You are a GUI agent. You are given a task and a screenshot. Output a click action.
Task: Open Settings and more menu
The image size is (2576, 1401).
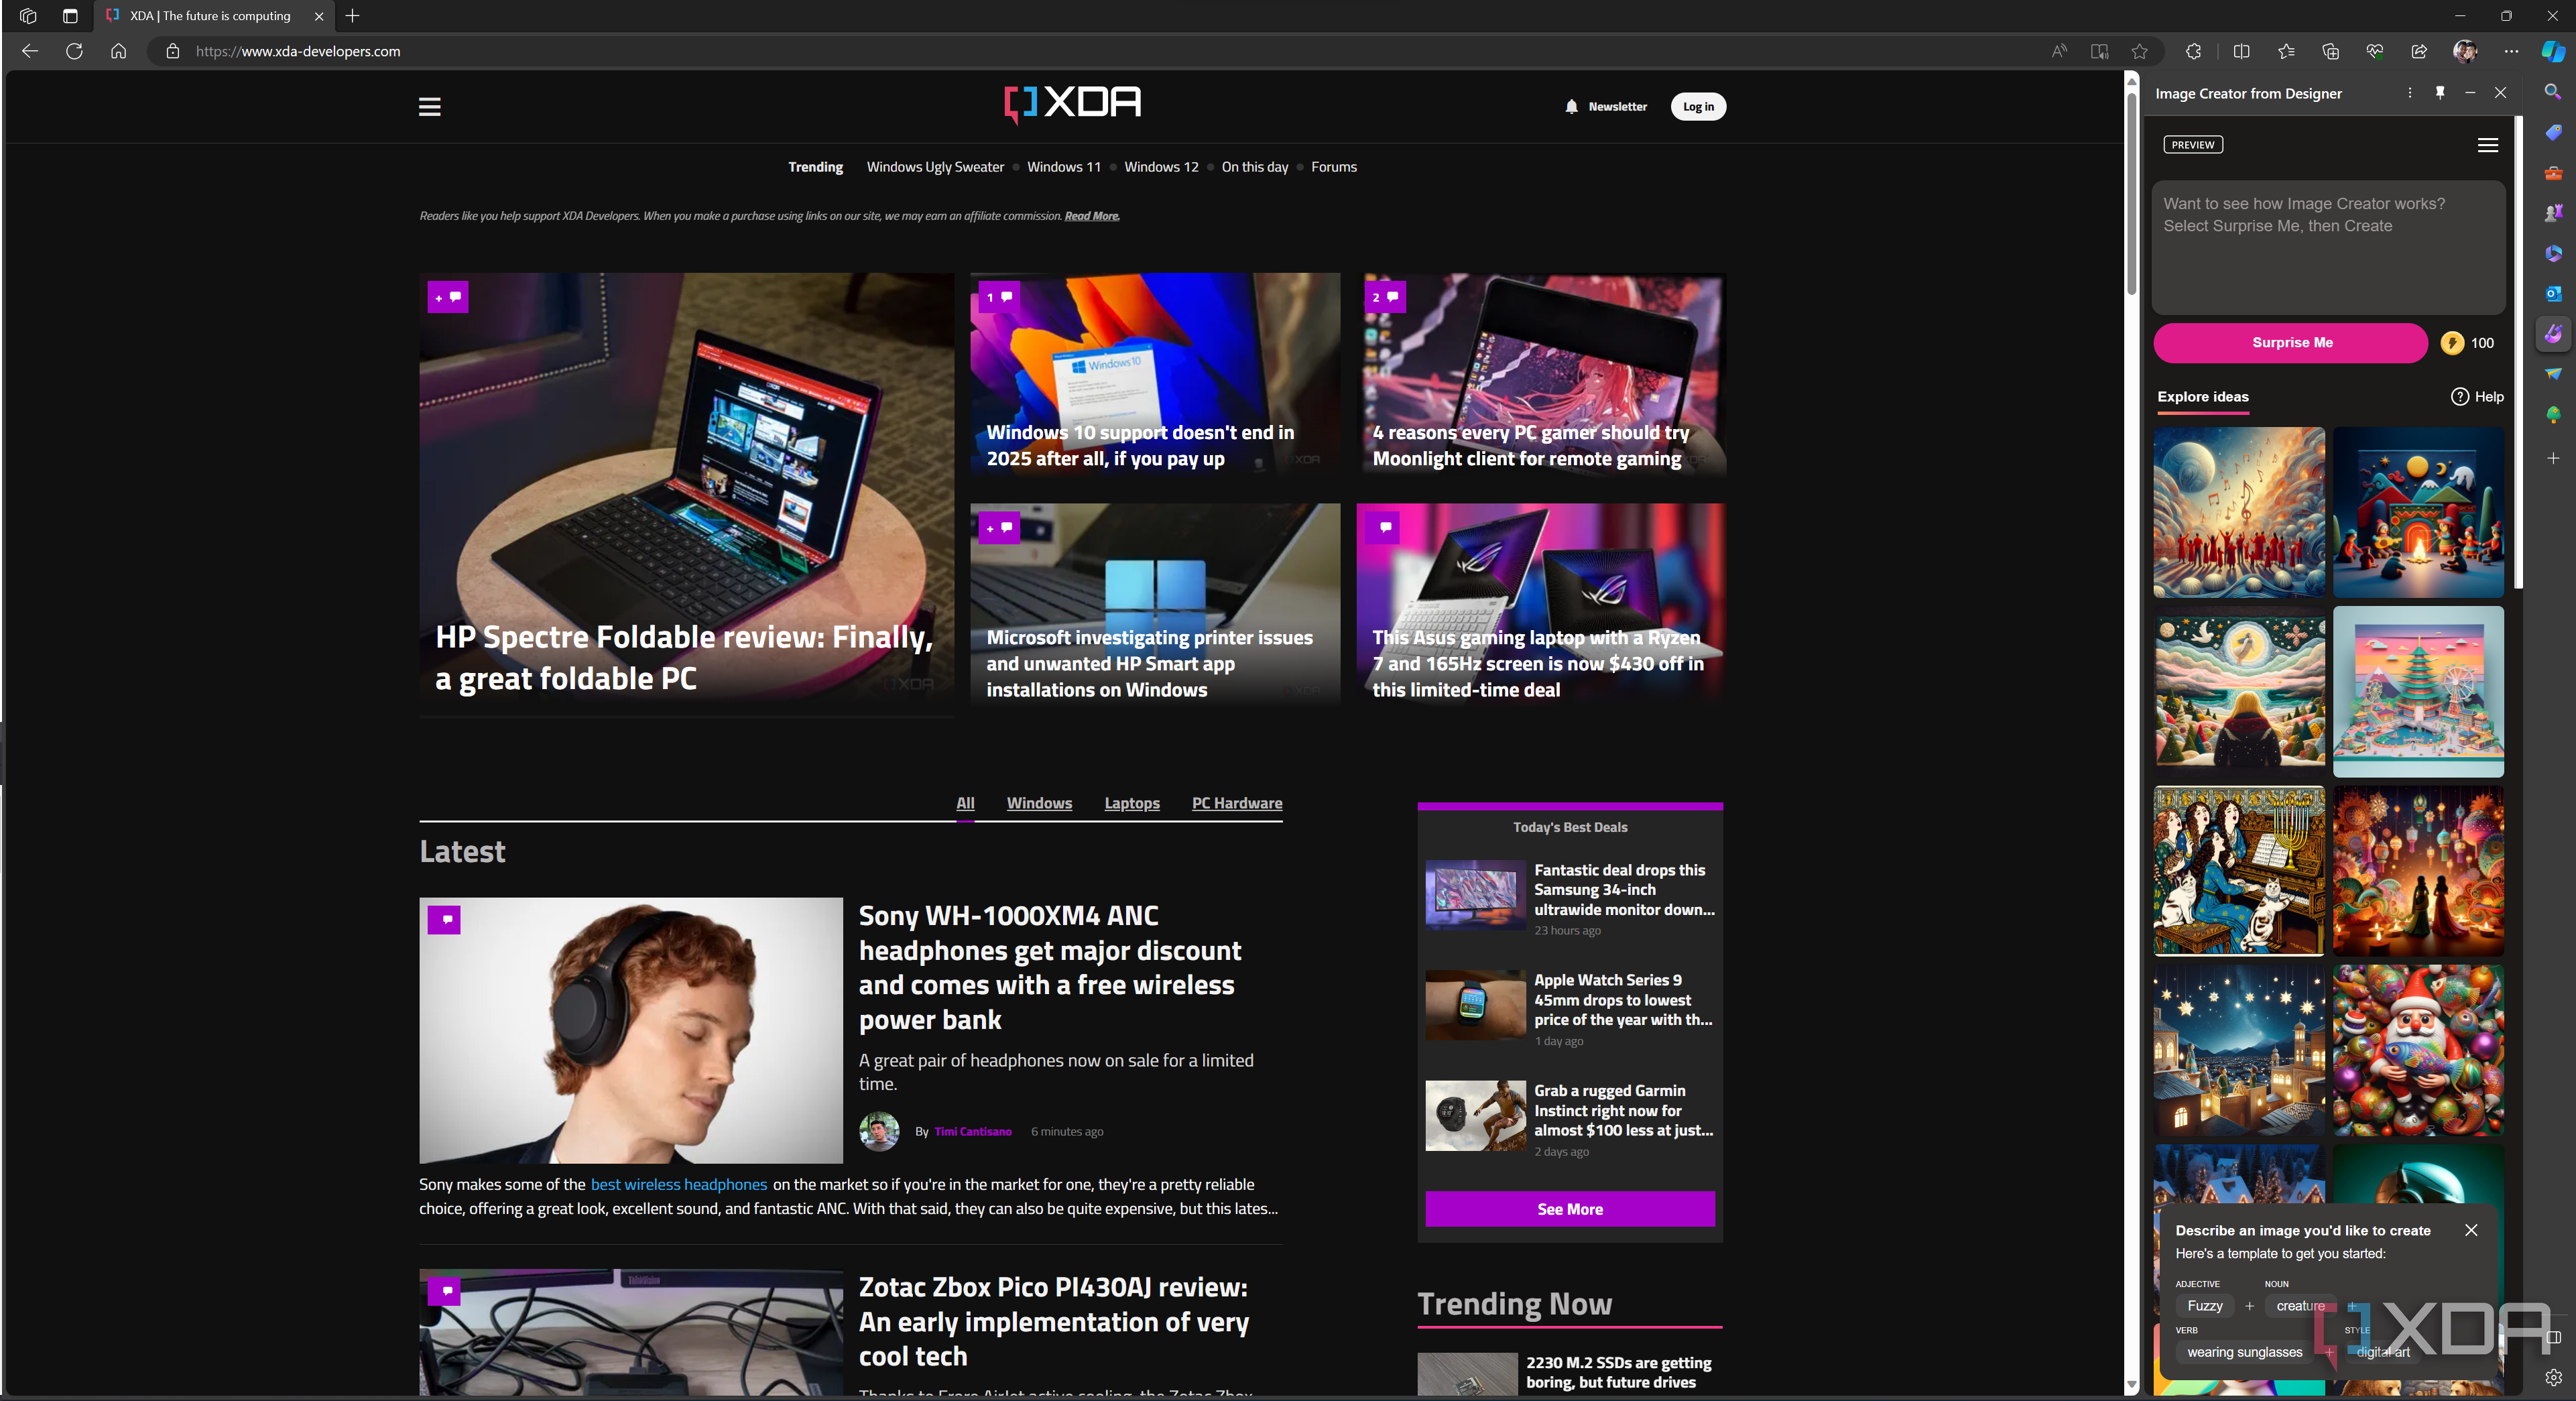(2511, 51)
